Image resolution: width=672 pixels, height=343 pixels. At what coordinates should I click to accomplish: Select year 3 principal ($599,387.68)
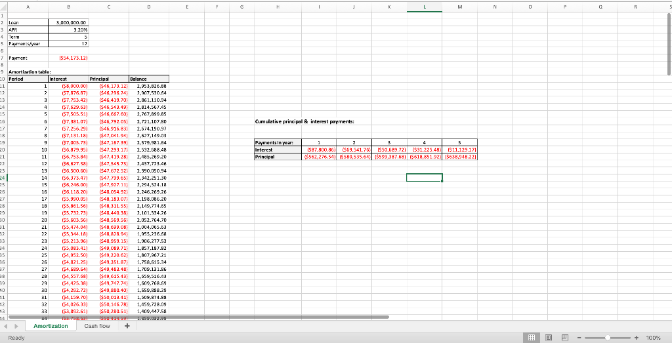click(389, 157)
